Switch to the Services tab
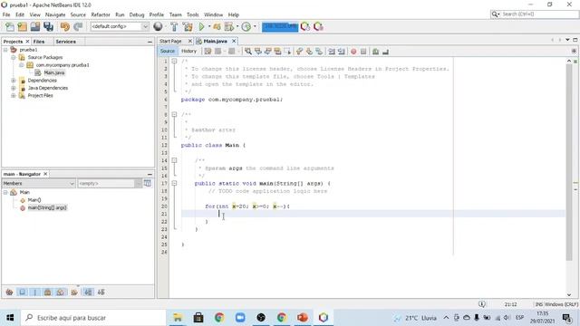580x326 pixels. pyautogui.click(x=66, y=42)
